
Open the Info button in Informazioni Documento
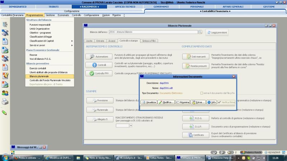click(x=211, y=102)
